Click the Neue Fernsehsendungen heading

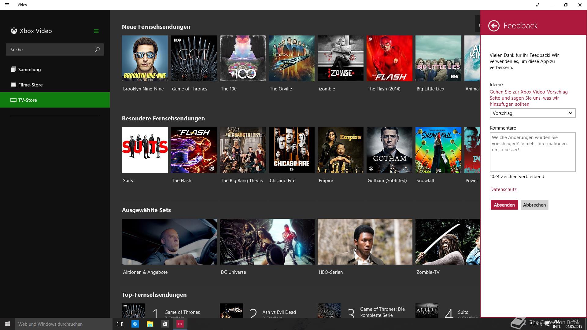156,27
